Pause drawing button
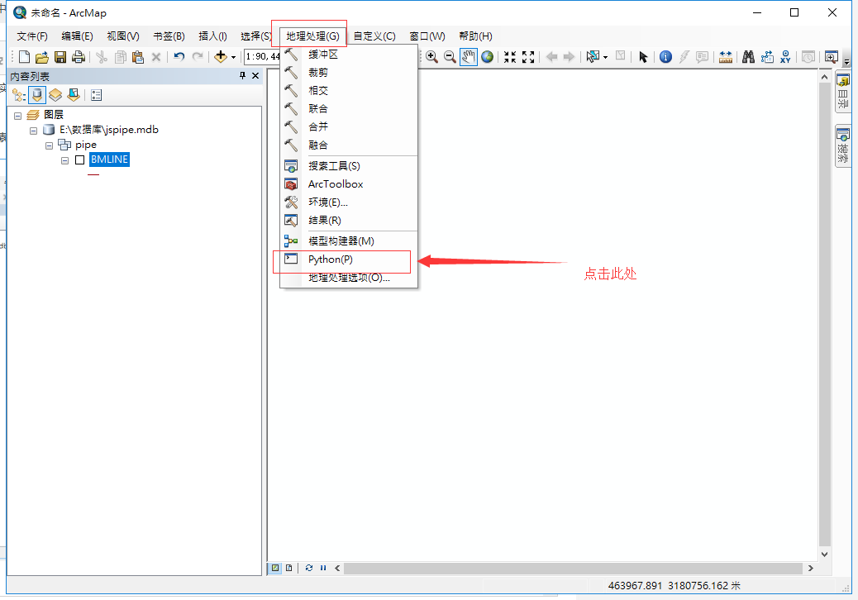Screen dimensions: 858x600 click(x=323, y=568)
